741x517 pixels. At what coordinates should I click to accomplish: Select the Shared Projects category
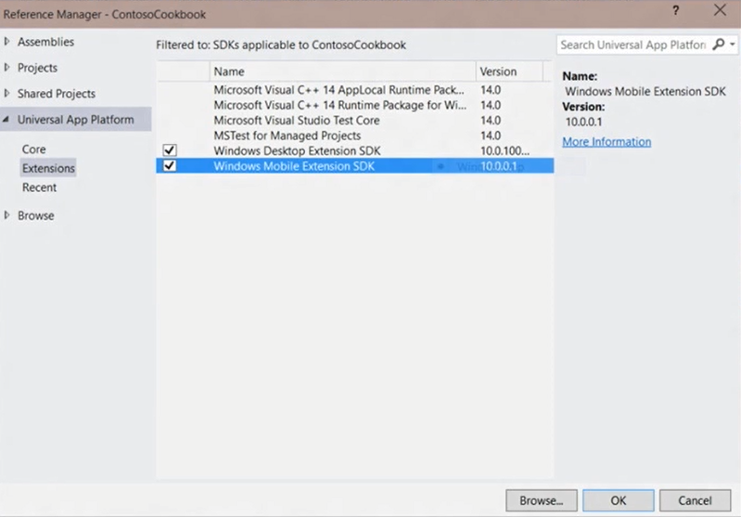coord(57,94)
